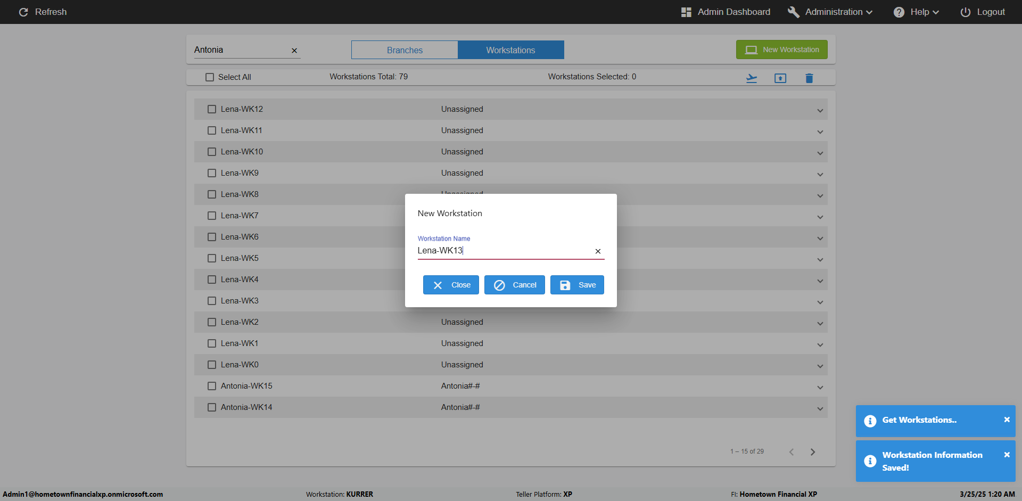Viewport: 1022px width, 501px height.
Task: Click Unassigned text for Lena-WK1
Action: coord(462,343)
